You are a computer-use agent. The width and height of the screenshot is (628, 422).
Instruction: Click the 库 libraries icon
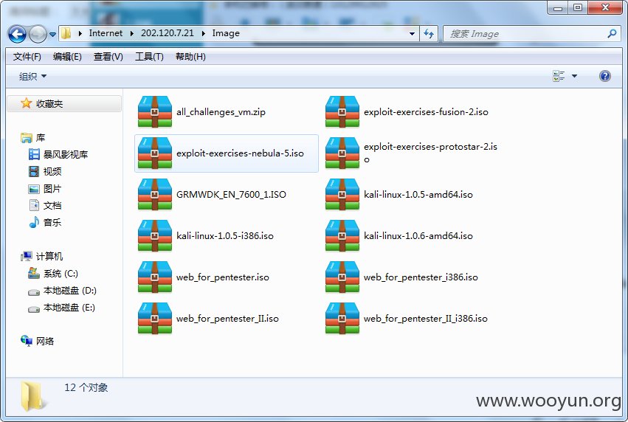coord(27,138)
